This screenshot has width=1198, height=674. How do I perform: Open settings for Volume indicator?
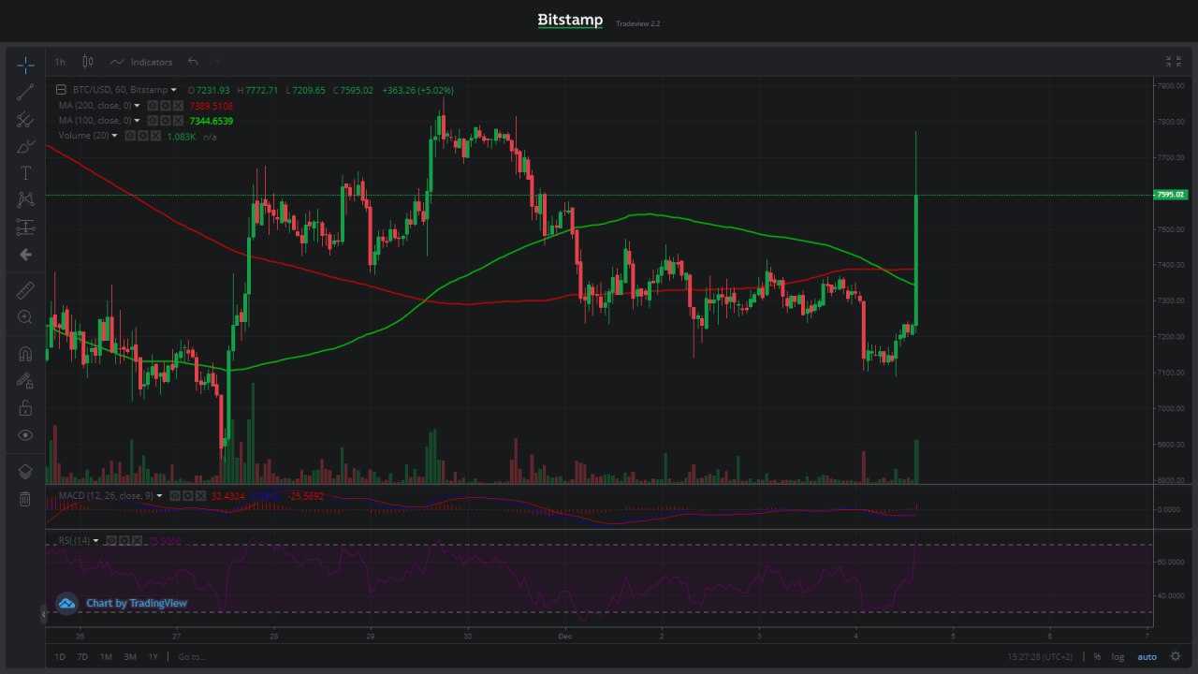(x=143, y=136)
